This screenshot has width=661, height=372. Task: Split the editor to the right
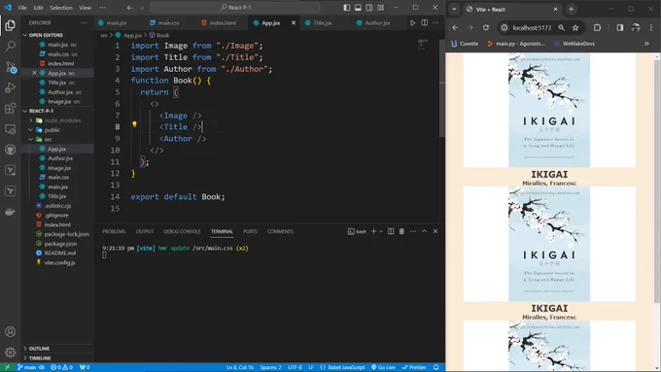[425, 22]
